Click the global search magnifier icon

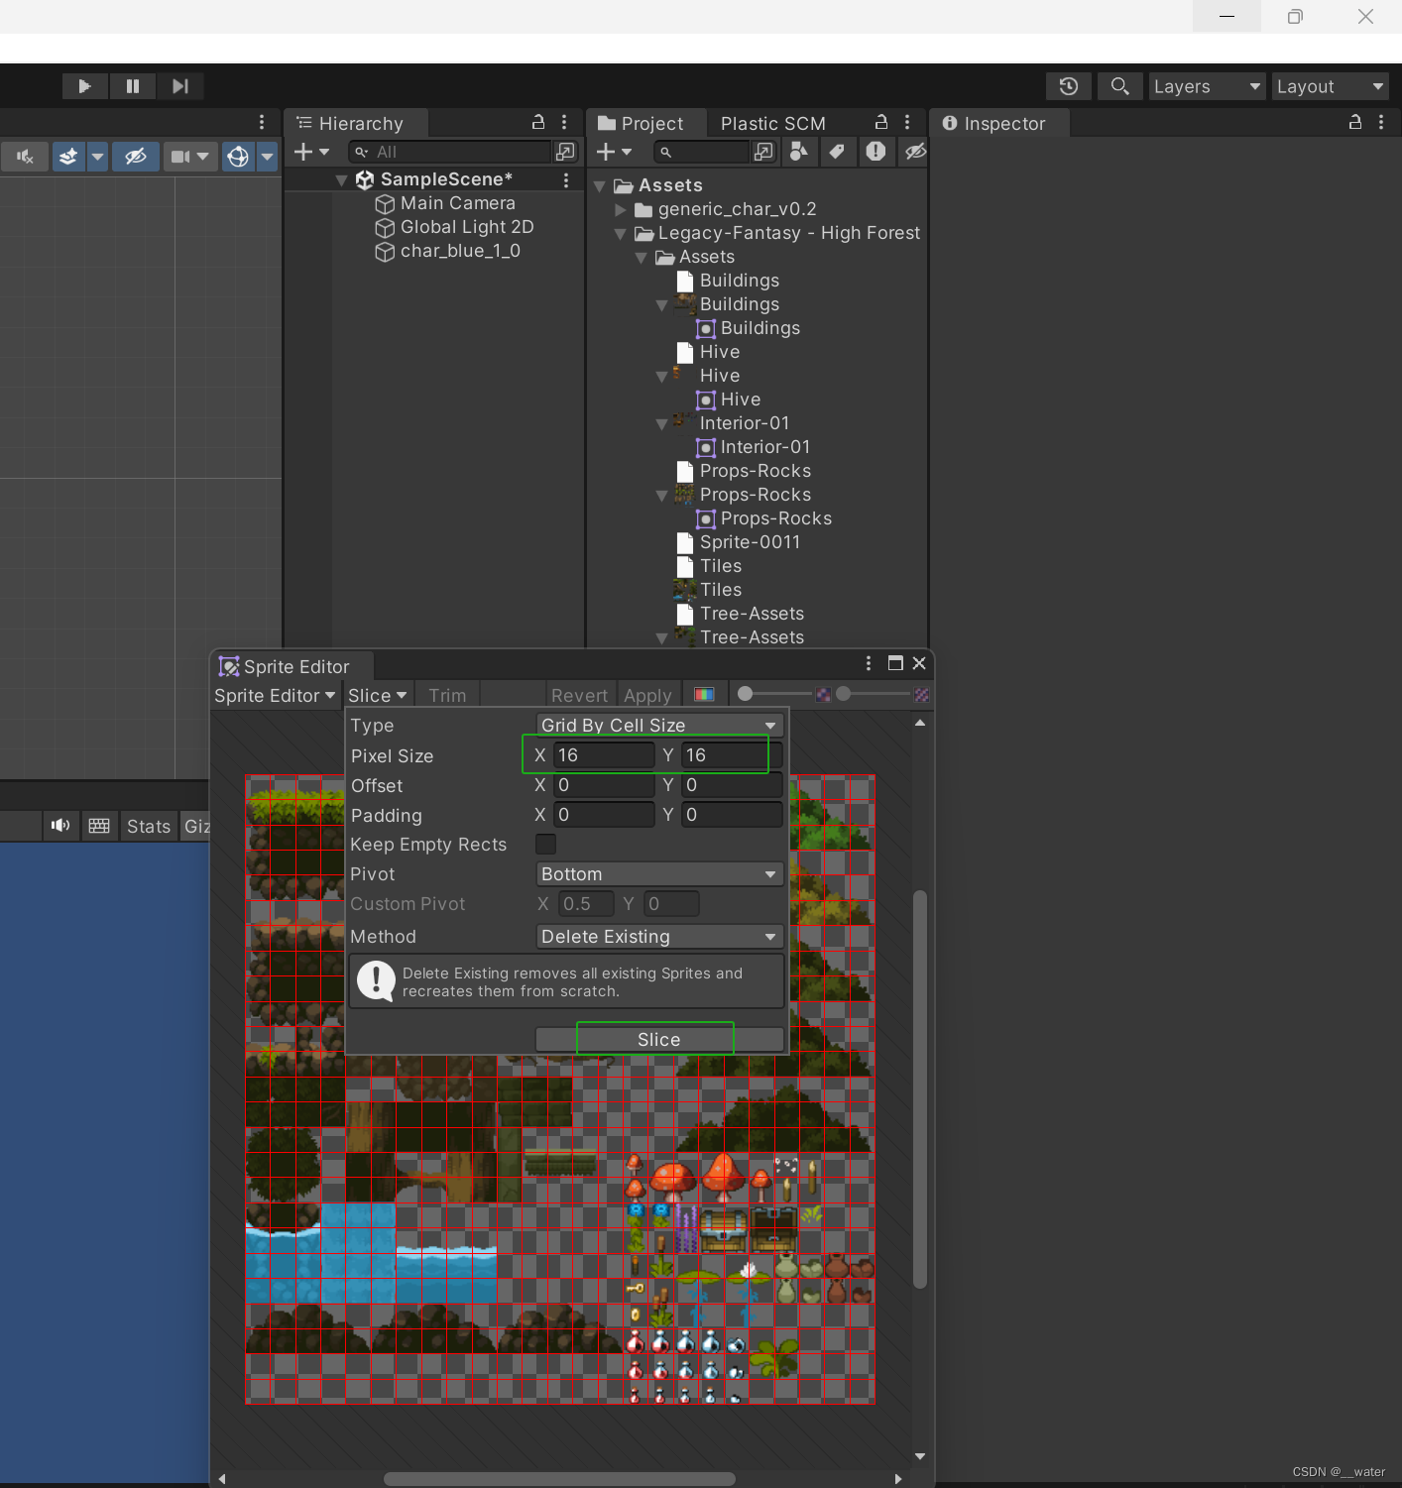(x=1119, y=86)
